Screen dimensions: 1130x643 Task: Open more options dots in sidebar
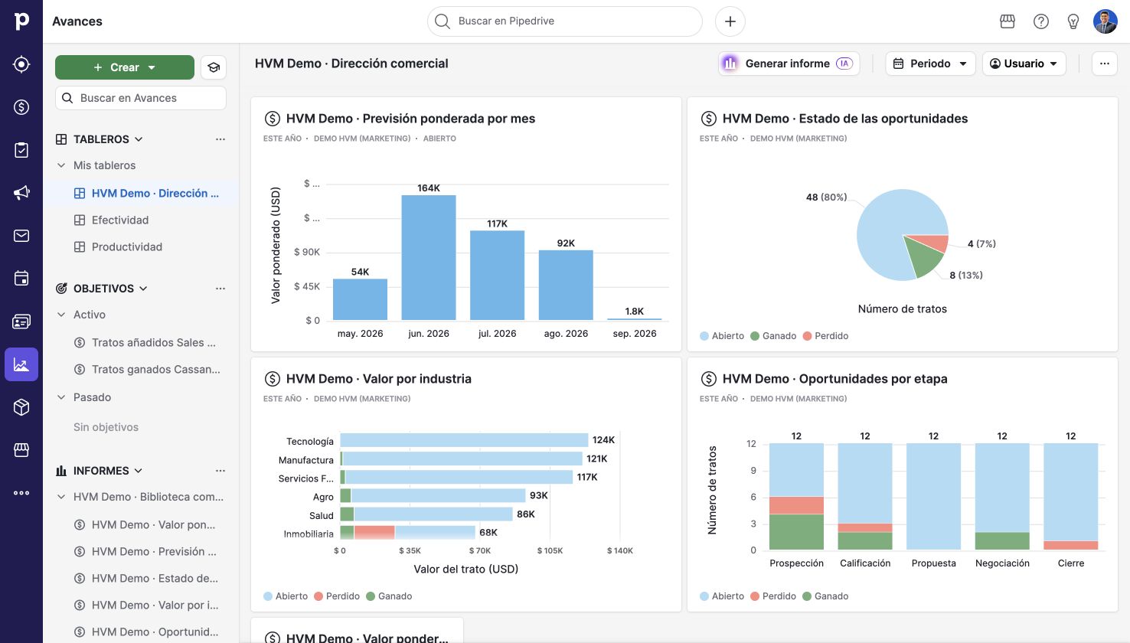coord(21,493)
